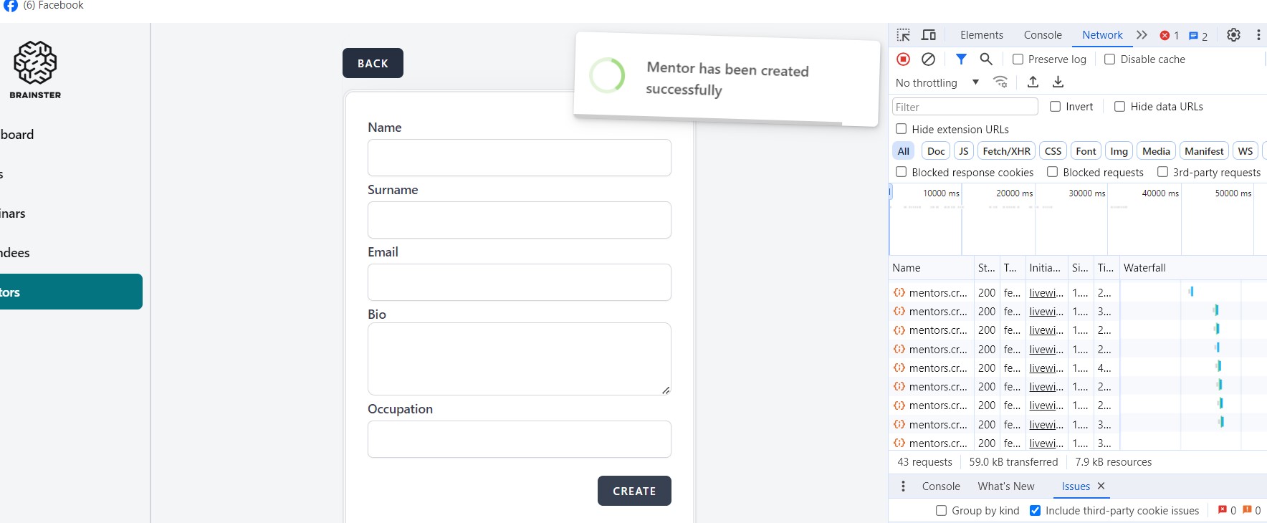Open the No throttling dropdown

(937, 83)
